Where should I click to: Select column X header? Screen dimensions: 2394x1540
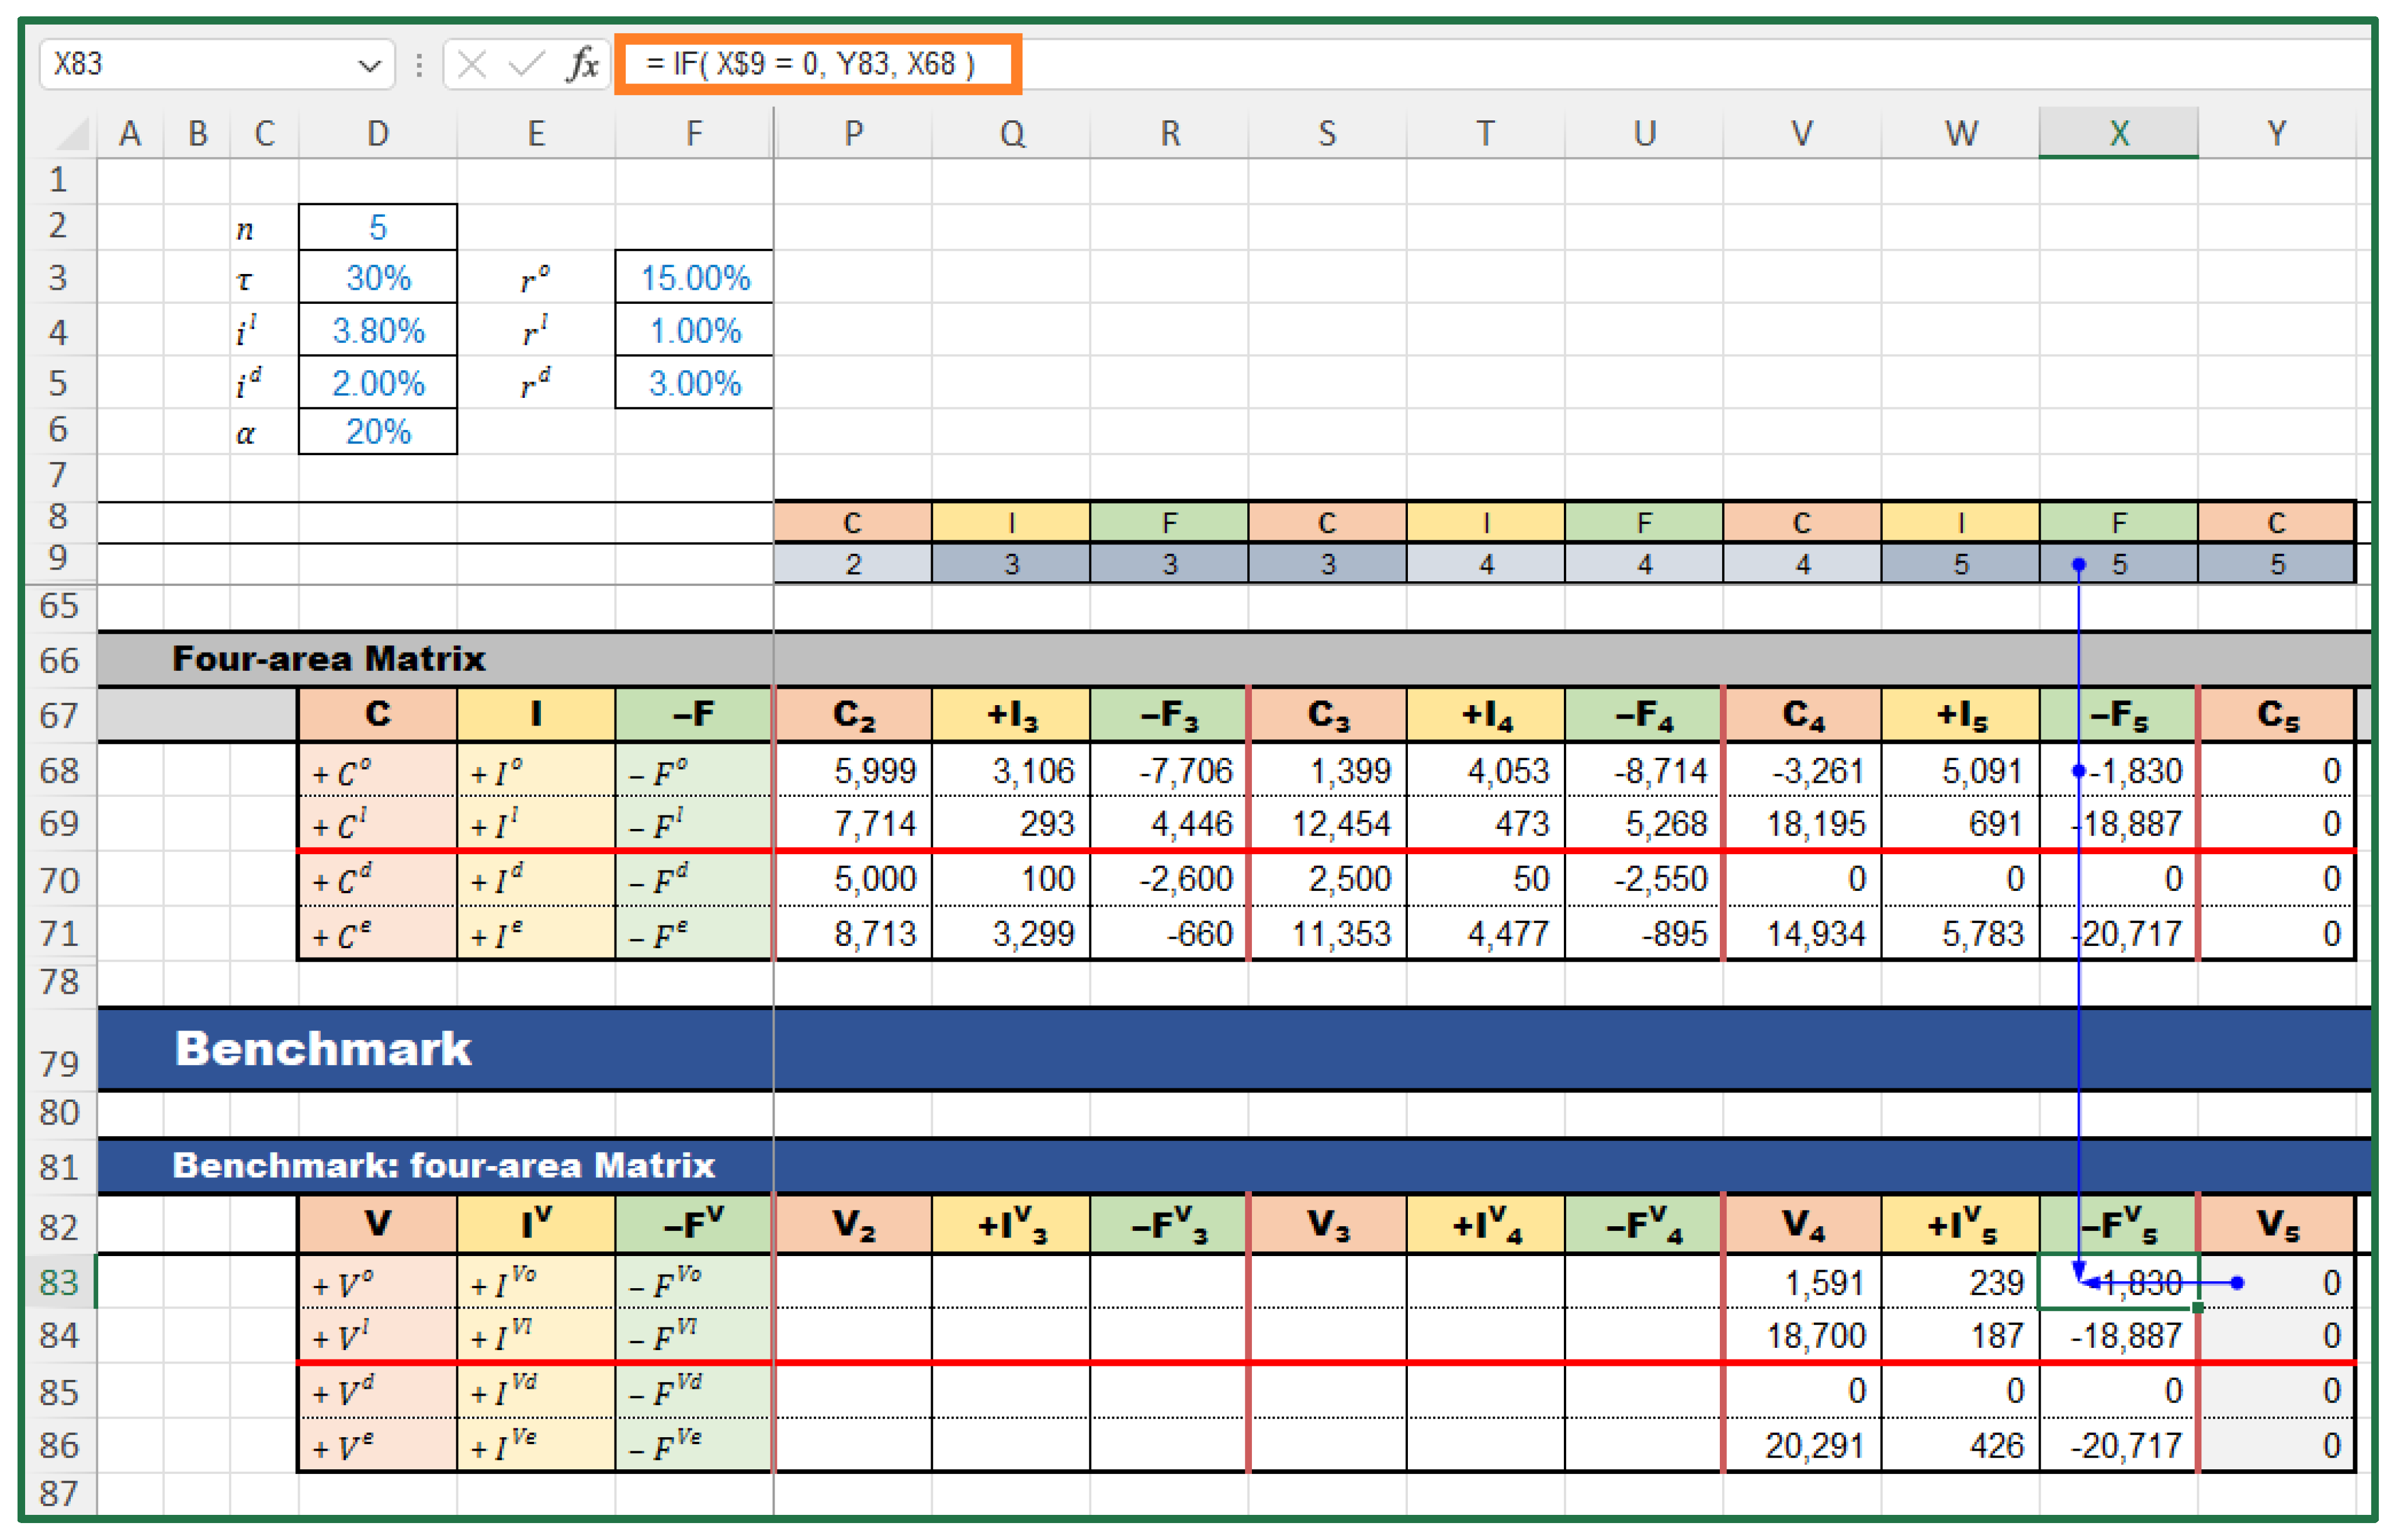click(2118, 134)
